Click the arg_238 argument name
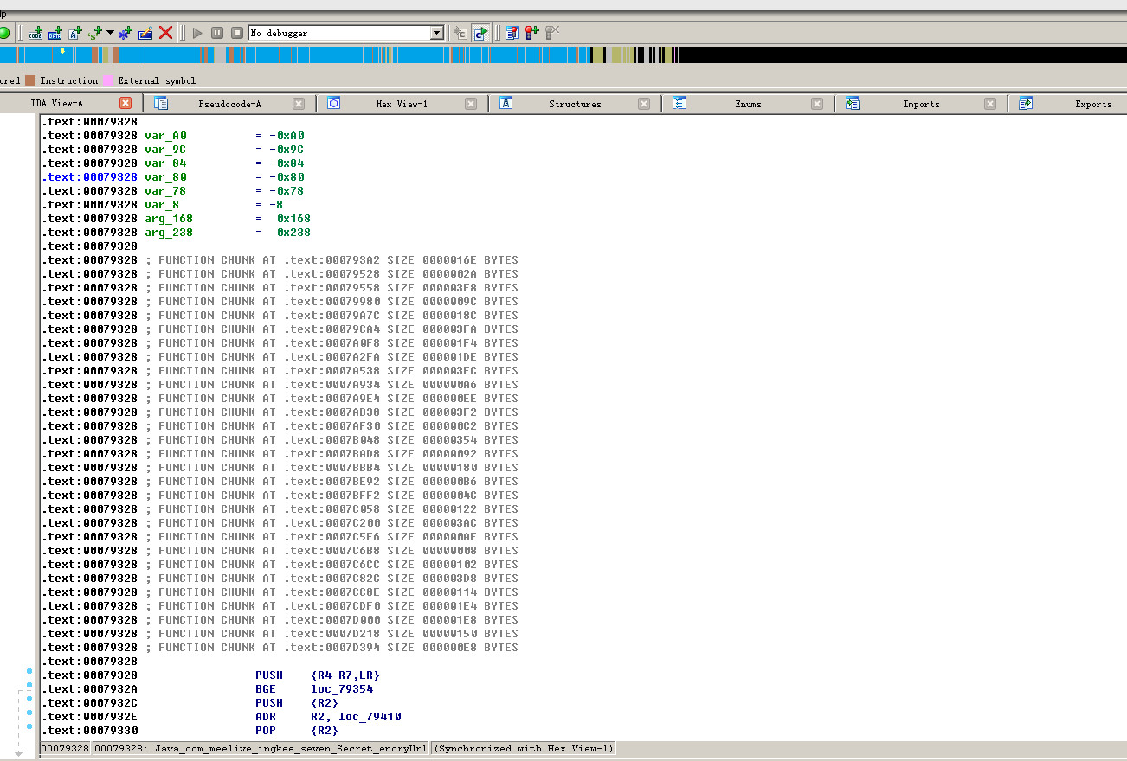 coord(169,233)
